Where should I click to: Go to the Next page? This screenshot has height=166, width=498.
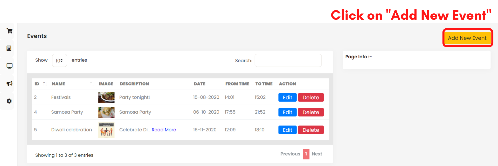pyautogui.click(x=317, y=154)
